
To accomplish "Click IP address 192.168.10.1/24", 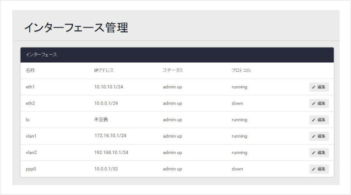I will pyautogui.click(x=111, y=153).
